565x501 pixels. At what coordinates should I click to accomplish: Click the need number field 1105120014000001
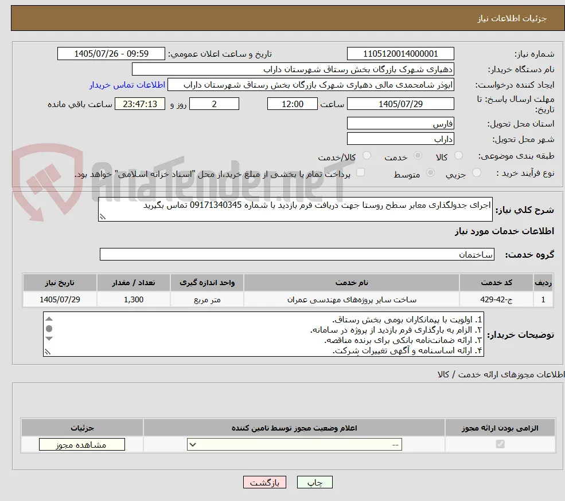400,54
